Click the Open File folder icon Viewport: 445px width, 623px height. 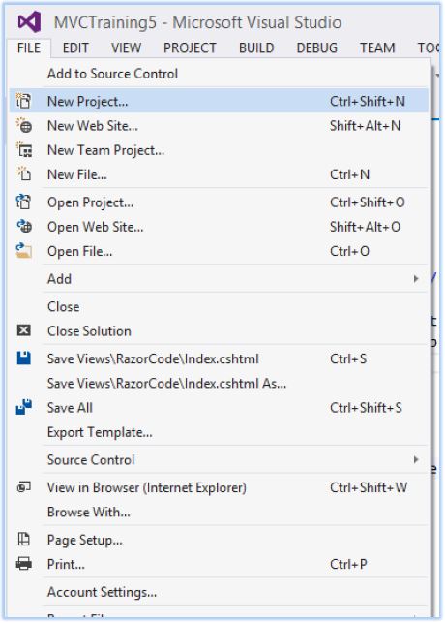pos(23,251)
